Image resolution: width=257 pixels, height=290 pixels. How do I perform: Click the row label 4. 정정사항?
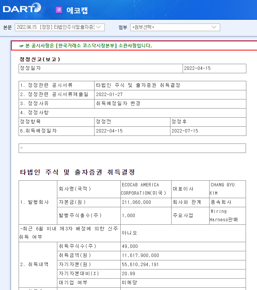(x=35, y=113)
